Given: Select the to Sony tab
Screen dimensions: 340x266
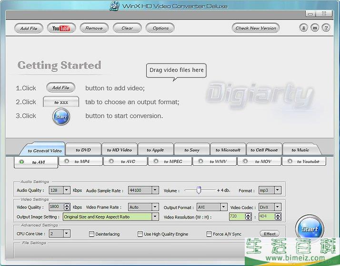Looking at the screenshot, I should 192,150.
